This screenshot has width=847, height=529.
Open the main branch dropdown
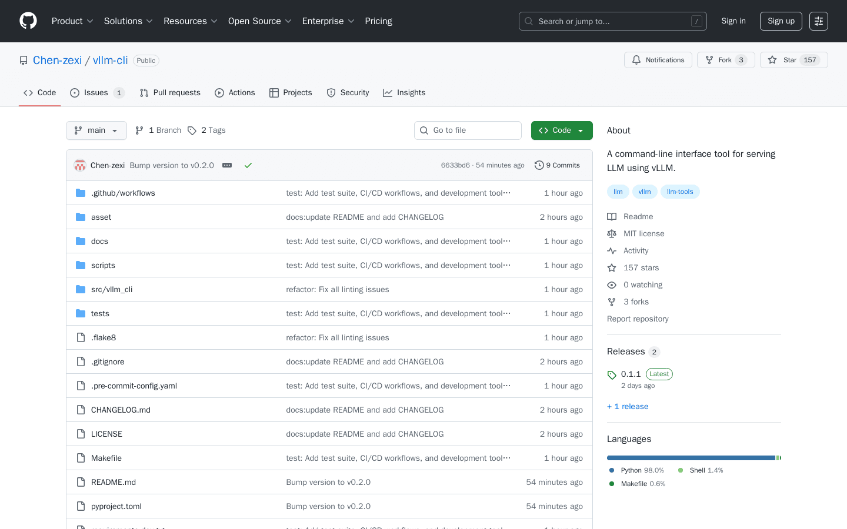pyautogui.click(x=96, y=130)
